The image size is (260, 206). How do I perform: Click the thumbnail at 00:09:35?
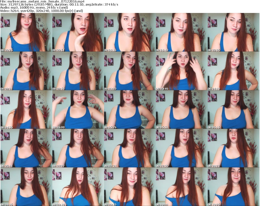(130, 187)
